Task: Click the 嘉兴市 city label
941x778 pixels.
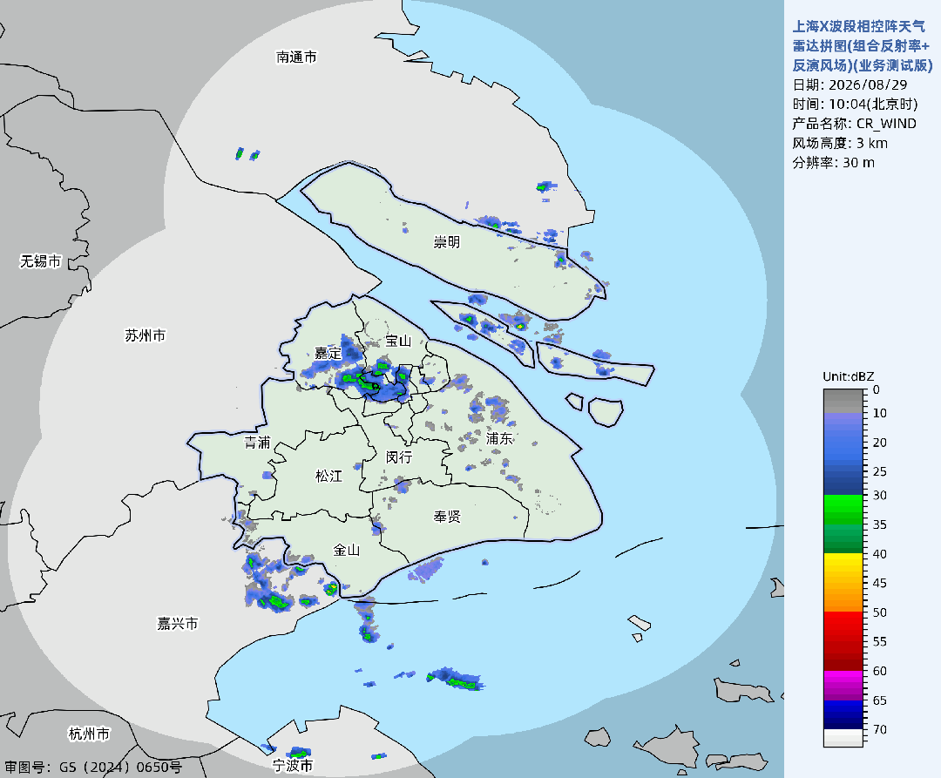Action: coord(178,623)
